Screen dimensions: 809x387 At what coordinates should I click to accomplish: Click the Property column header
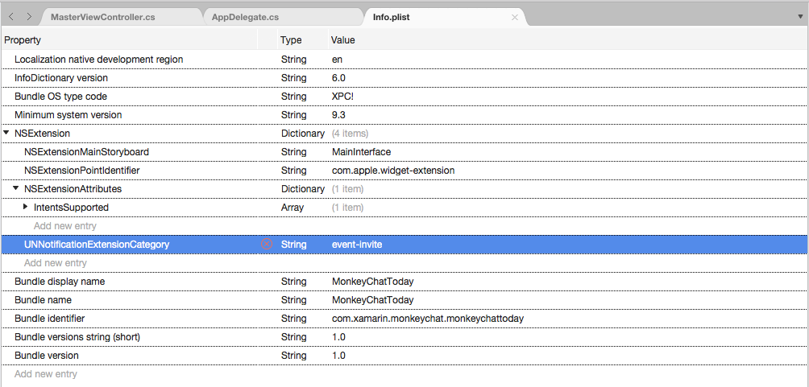point(23,39)
